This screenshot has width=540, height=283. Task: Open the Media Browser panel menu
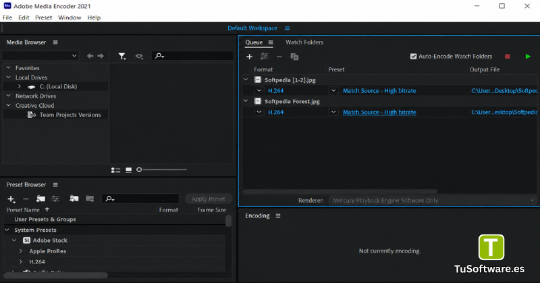(x=55, y=42)
